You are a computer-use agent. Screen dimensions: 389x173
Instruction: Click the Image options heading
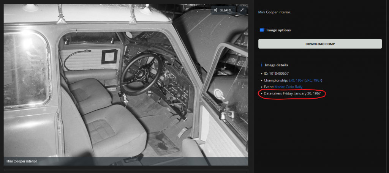coord(278,30)
